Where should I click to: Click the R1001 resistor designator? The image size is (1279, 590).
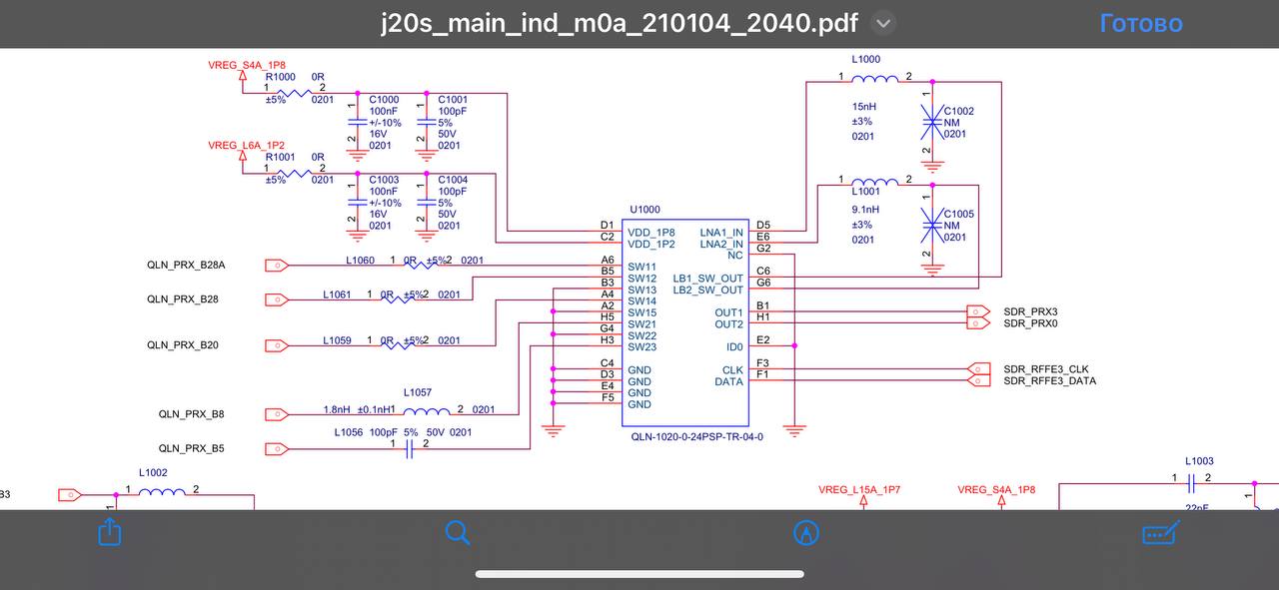(x=280, y=158)
